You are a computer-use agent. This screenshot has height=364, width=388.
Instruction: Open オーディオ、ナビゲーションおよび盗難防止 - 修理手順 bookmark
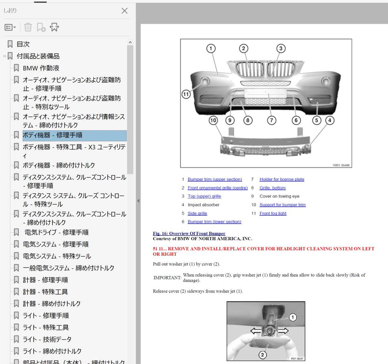[x=72, y=84]
